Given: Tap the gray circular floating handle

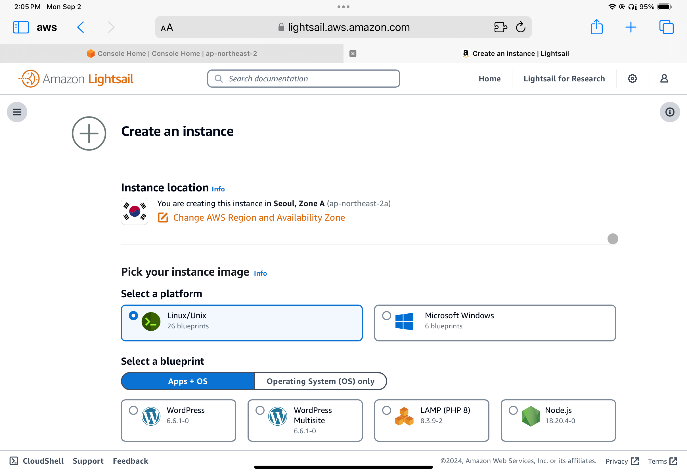Looking at the screenshot, I should tap(613, 238).
